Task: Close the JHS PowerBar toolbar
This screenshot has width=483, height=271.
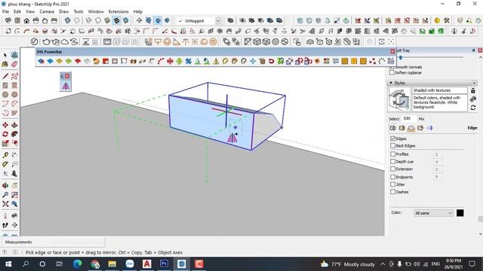Action: [x=392, y=51]
